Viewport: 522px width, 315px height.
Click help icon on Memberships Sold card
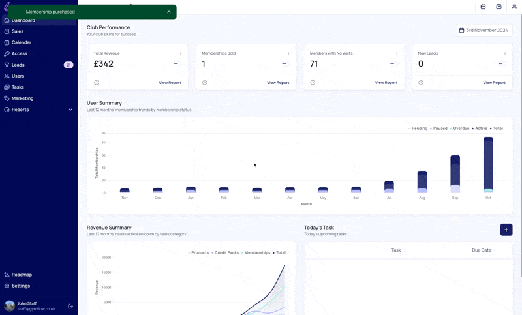coord(204,83)
